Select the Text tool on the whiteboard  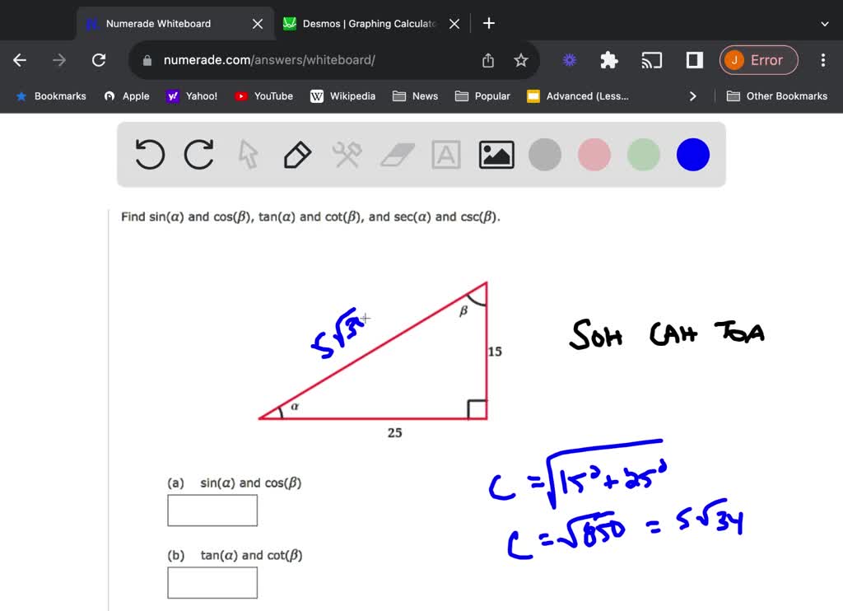445,154
